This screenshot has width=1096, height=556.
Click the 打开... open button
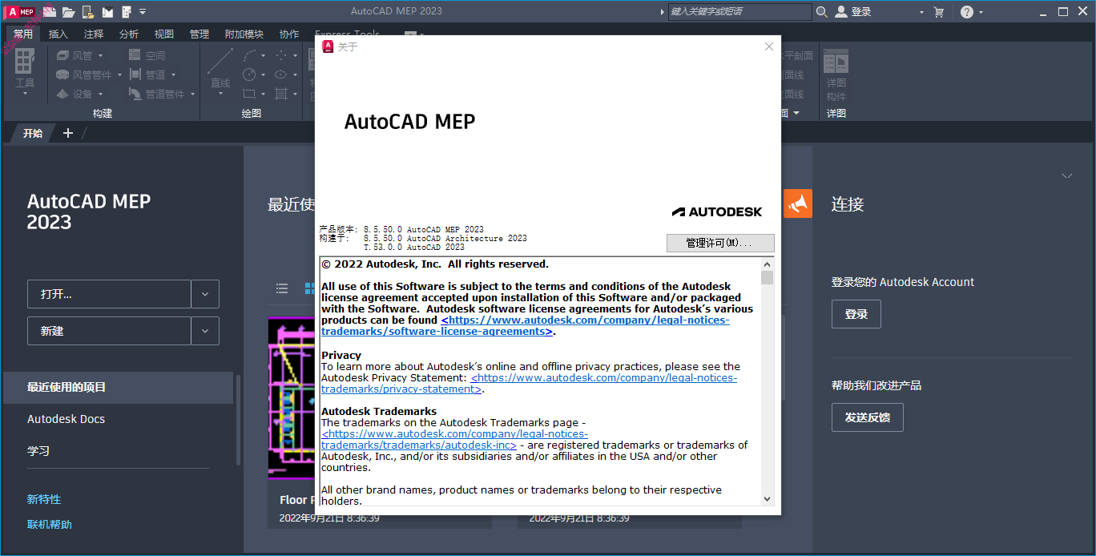tap(109, 294)
